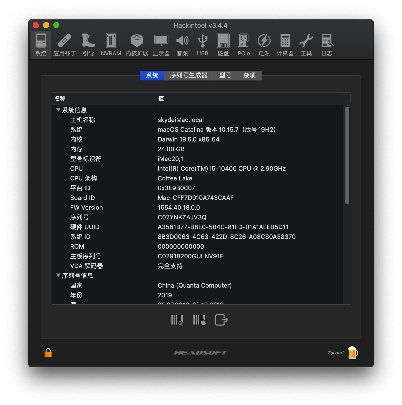The height and width of the screenshot is (405, 402).
Task: Select the 硬件 UUID row
Action: click(x=197, y=227)
